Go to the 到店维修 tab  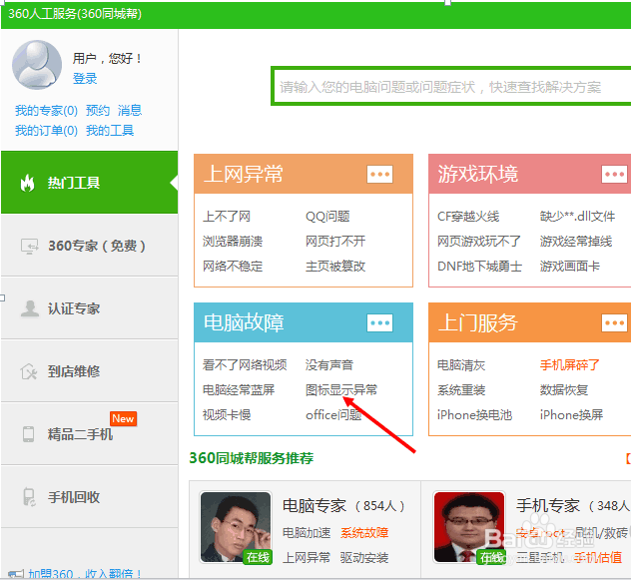tap(89, 371)
